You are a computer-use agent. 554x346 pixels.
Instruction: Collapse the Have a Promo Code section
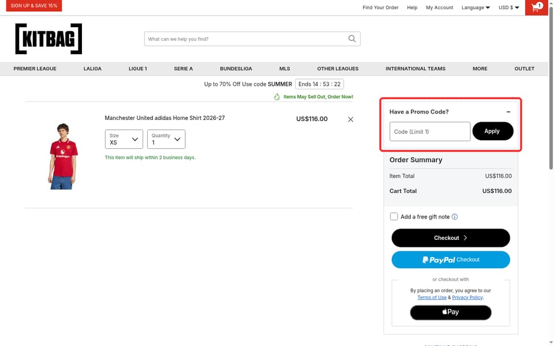[x=508, y=112]
